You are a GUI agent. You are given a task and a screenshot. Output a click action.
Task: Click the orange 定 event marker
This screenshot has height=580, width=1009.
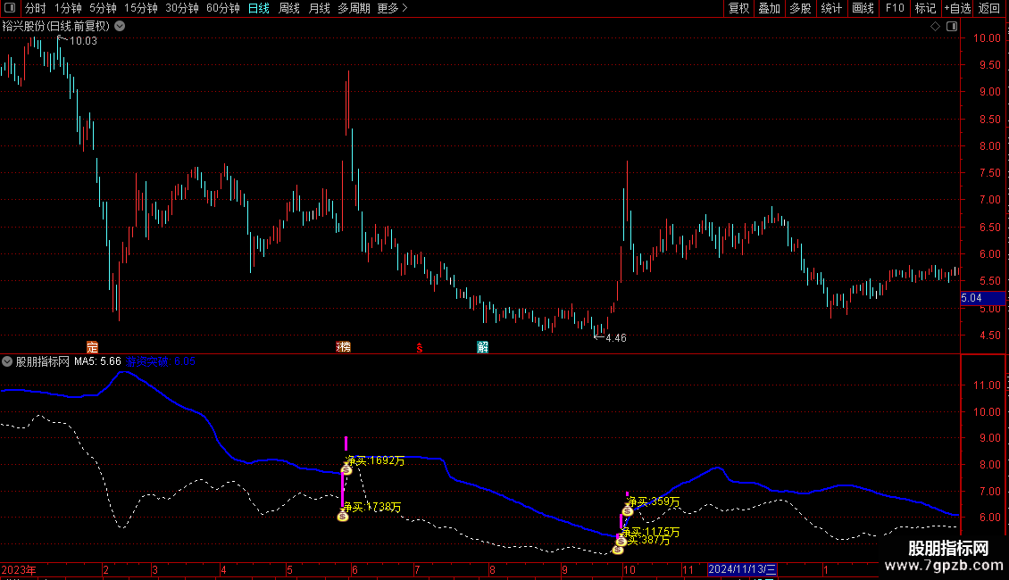[x=93, y=347]
